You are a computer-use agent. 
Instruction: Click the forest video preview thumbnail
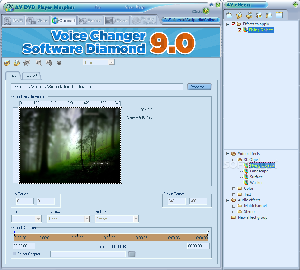pos(70,145)
